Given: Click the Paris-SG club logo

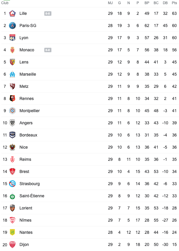Looking at the screenshot, I should point(12,26).
